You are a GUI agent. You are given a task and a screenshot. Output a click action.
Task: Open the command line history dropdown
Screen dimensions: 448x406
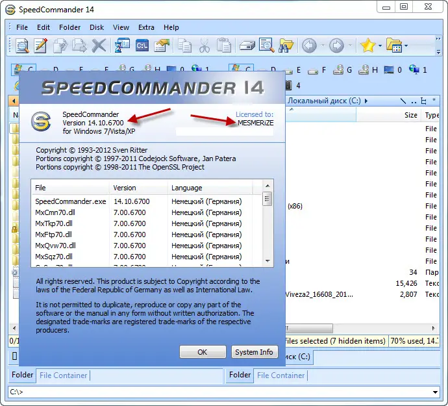coord(435,392)
